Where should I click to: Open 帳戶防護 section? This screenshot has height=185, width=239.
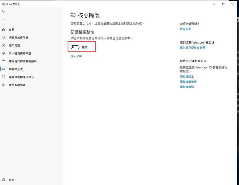[x=14, y=46]
